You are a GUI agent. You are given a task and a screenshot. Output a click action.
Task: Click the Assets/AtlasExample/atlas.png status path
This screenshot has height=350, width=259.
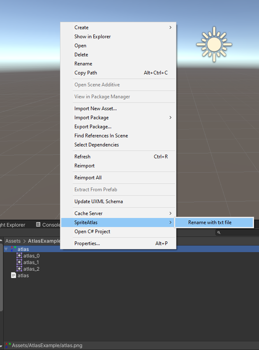(x=47, y=345)
